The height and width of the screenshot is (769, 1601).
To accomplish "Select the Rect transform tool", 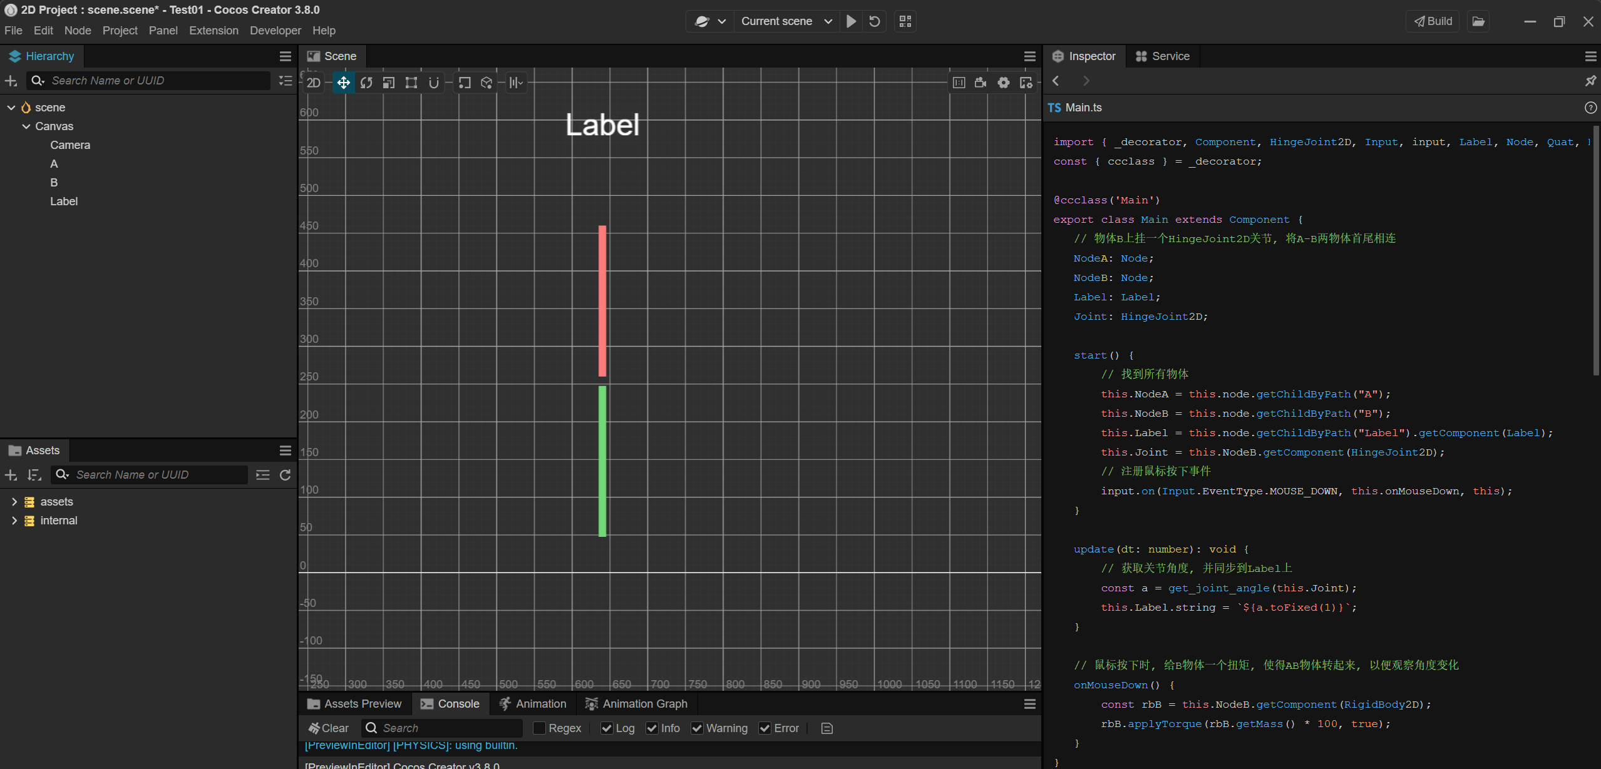I will pos(411,83).
